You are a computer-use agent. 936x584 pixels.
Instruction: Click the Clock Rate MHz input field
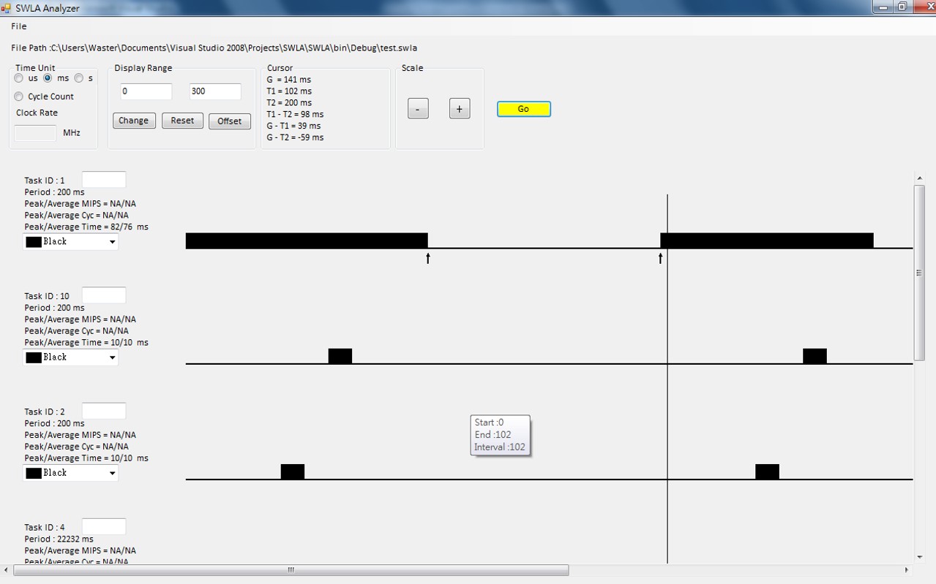(35, 133)
